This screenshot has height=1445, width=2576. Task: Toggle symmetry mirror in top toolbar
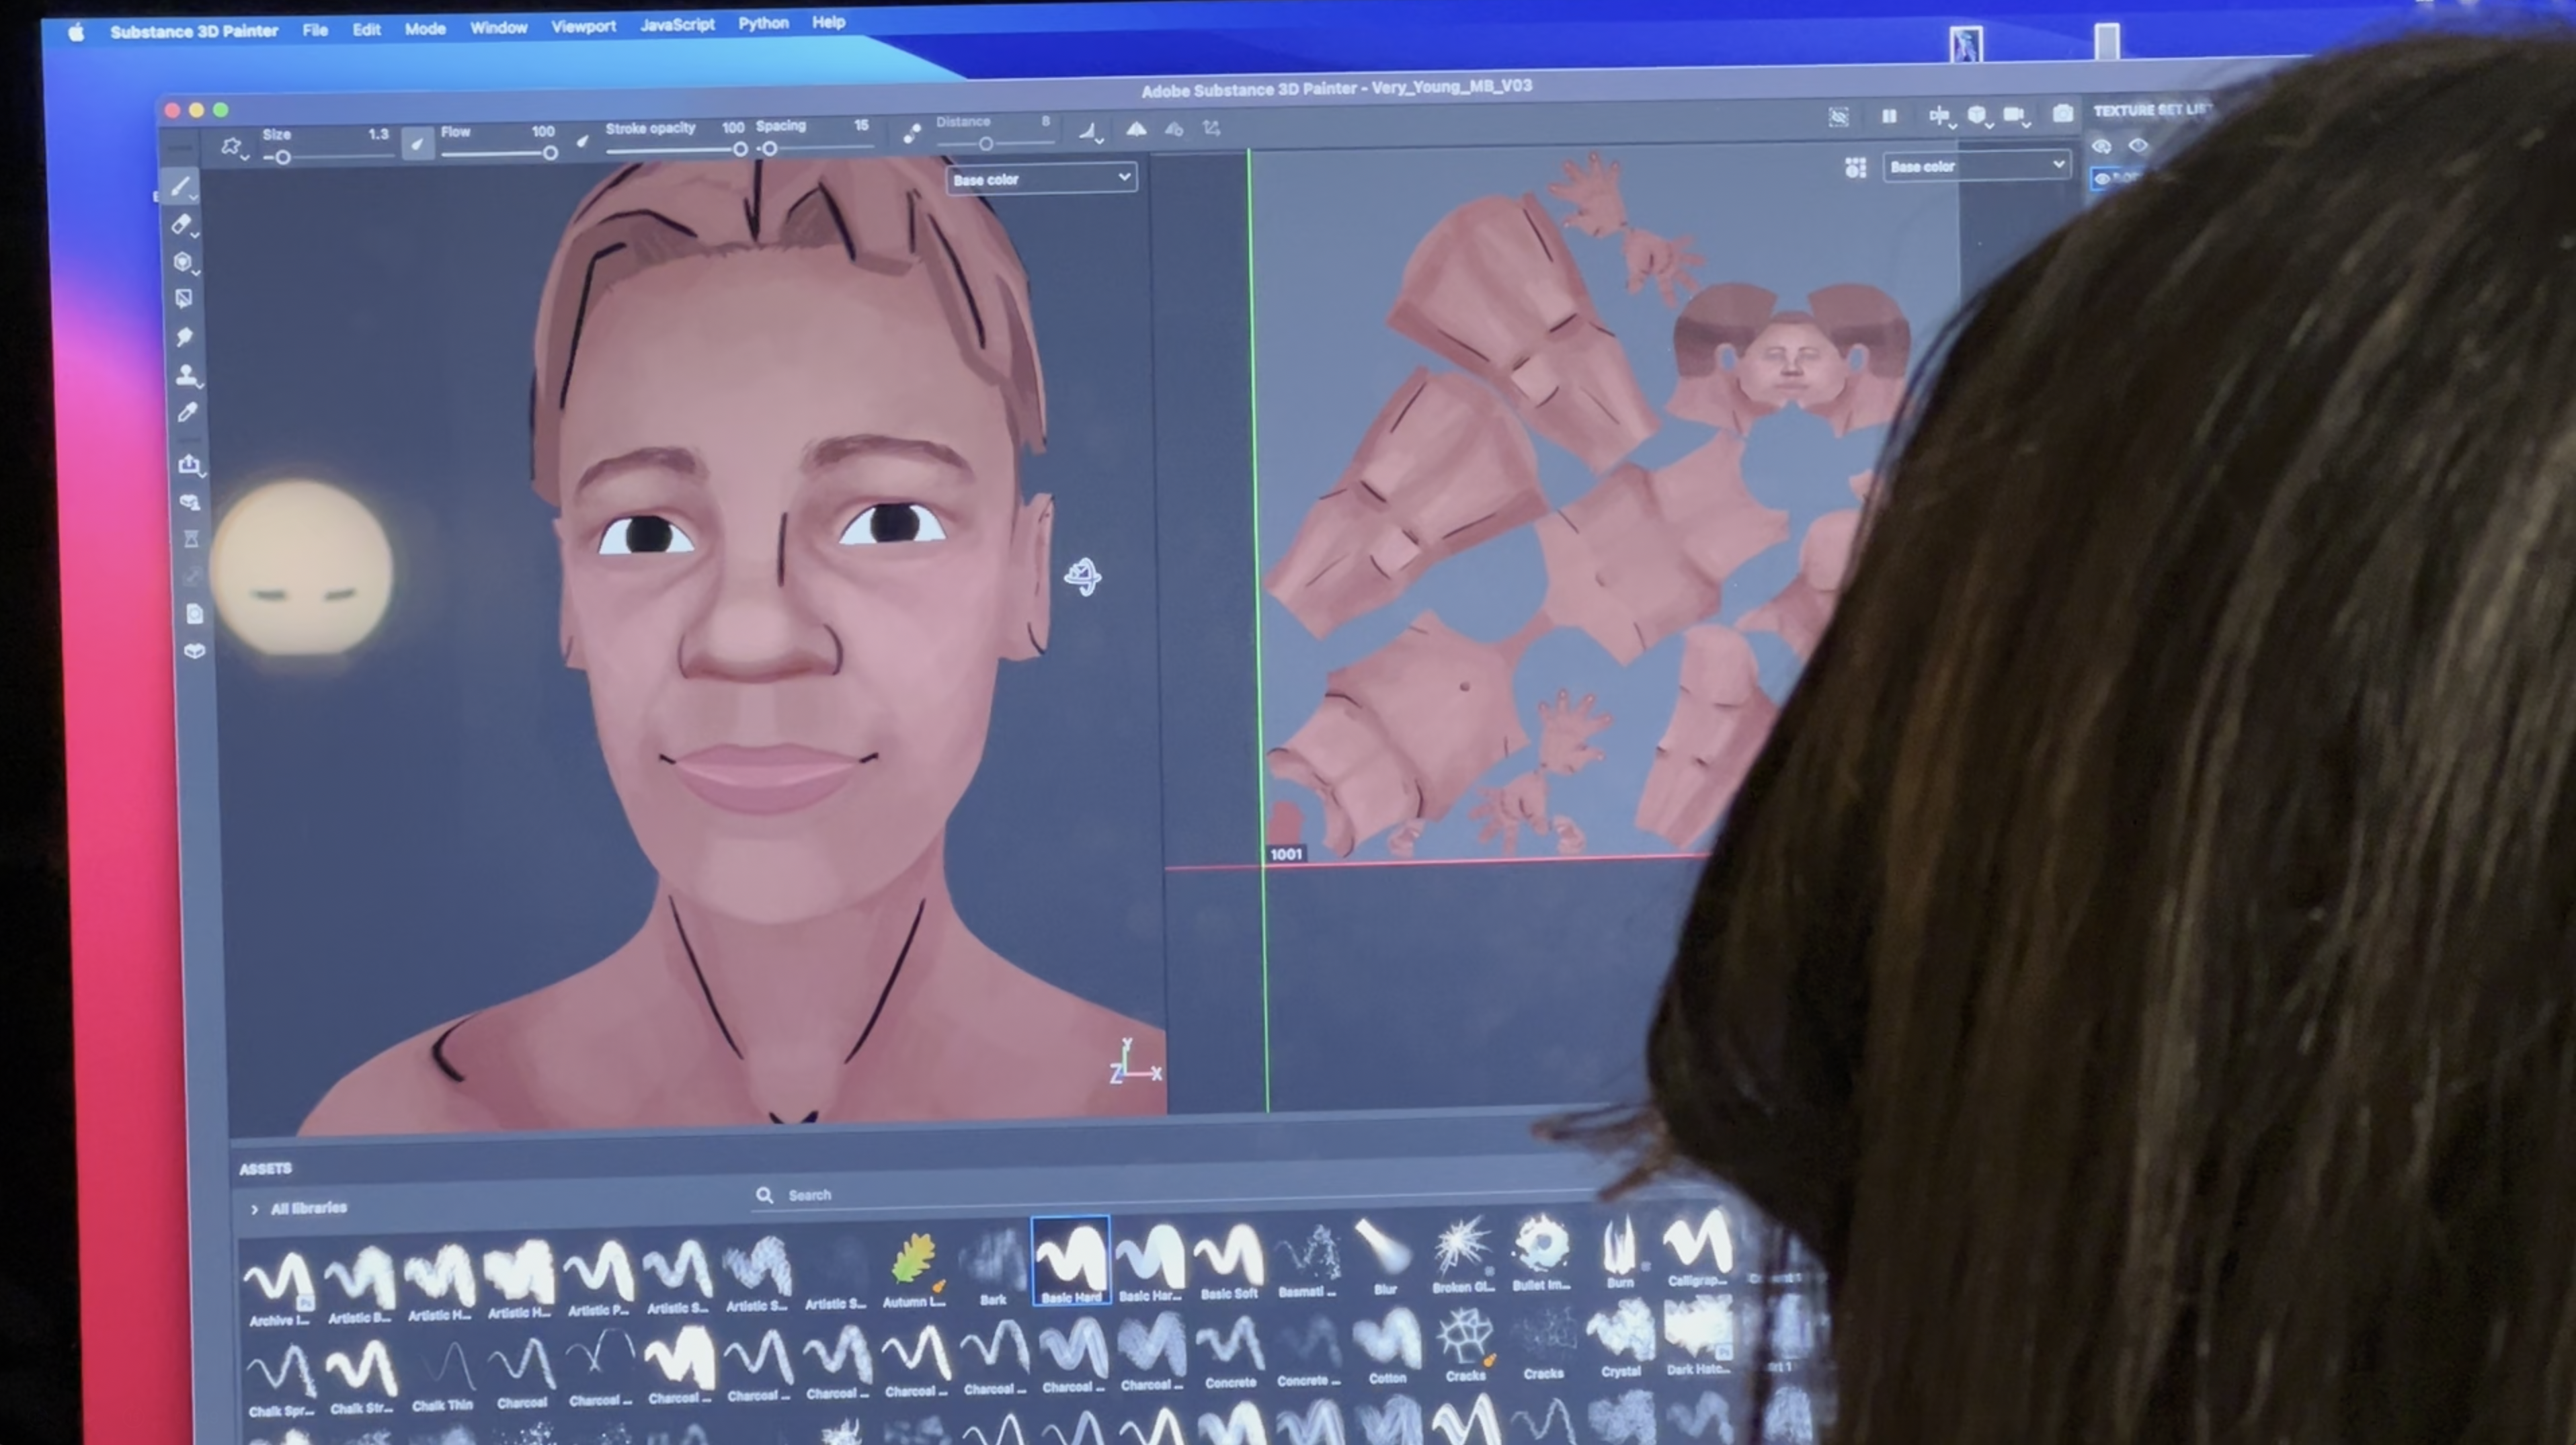(x=1136, y=129)
